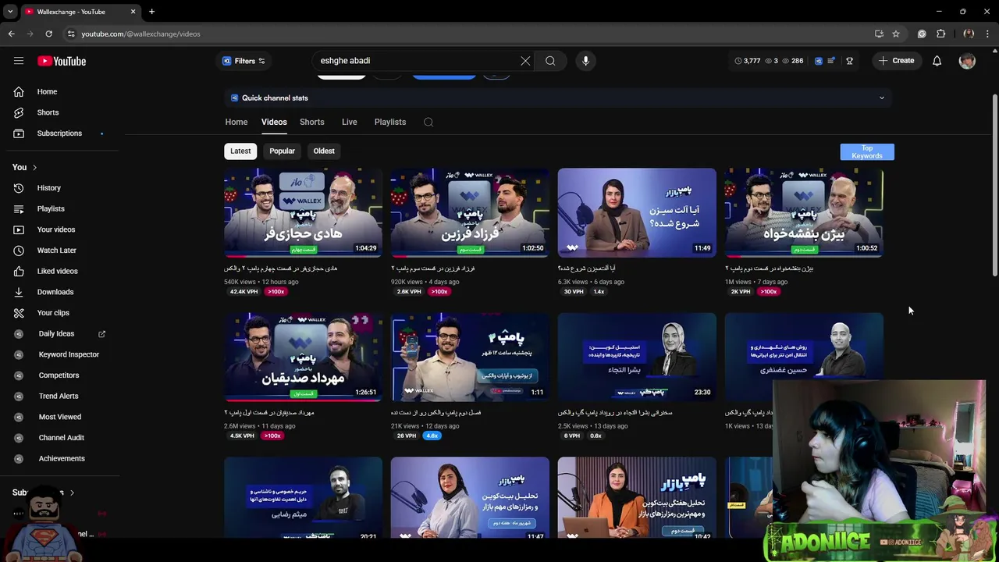Open notifications bell
This screenshot has width=999, height=562.
coord(937,61)
